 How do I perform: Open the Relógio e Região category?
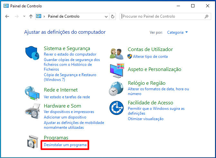coord(146,83)
